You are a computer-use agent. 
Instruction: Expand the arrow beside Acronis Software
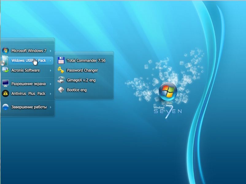(51, 70)
